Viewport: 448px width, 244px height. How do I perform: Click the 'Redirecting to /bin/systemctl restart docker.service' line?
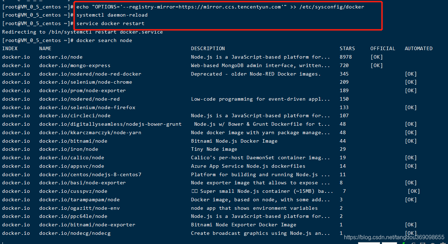click(x=82, y=32)
